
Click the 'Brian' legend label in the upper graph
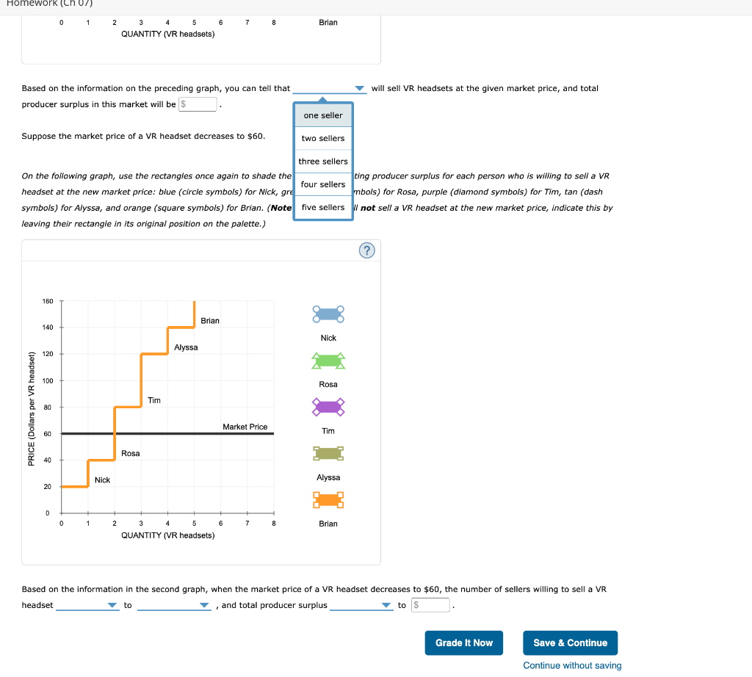click(x=328, y=23)
